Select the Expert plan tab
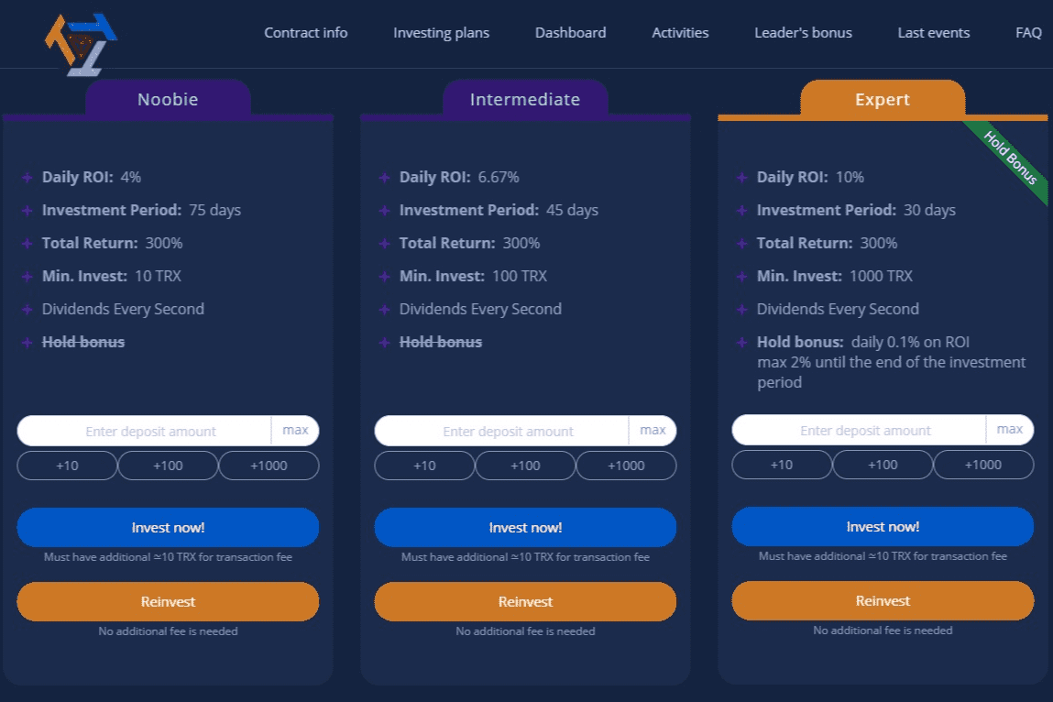 coord(883,99)
